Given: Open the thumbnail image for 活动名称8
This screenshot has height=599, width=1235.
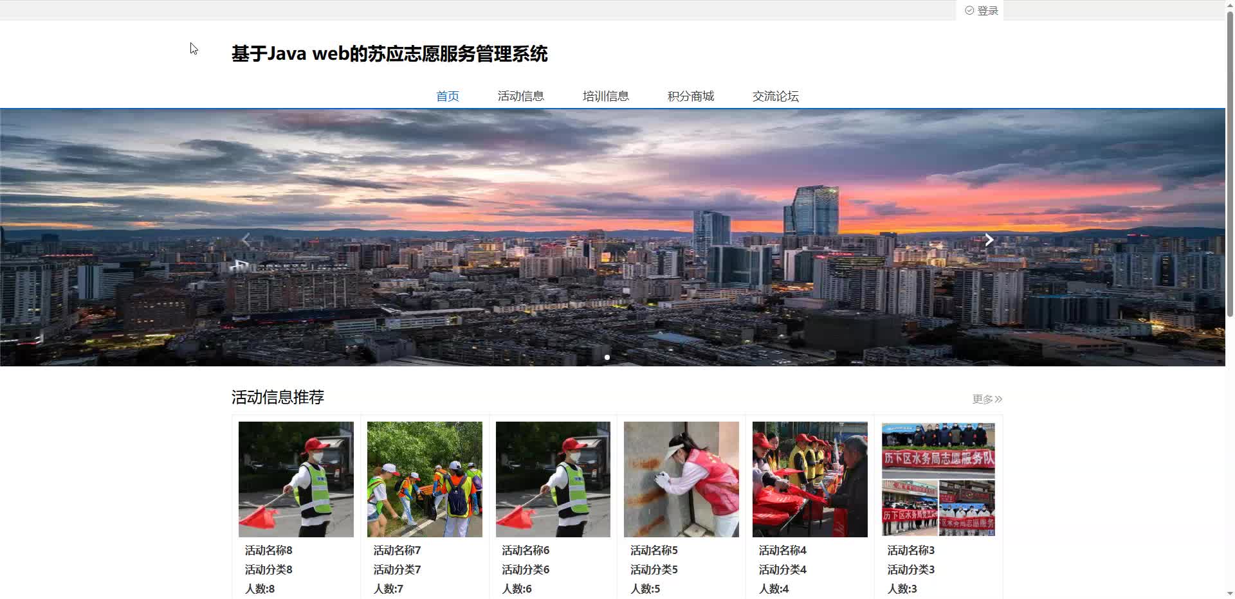Looking at the screenshot, I should (296, 479).
